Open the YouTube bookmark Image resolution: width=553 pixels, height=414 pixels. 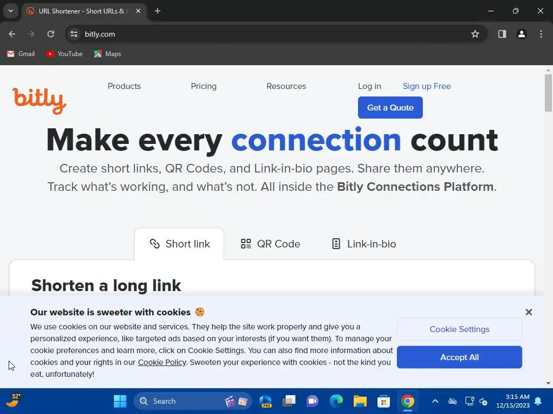pyautogui.click(x=64, y=54)
